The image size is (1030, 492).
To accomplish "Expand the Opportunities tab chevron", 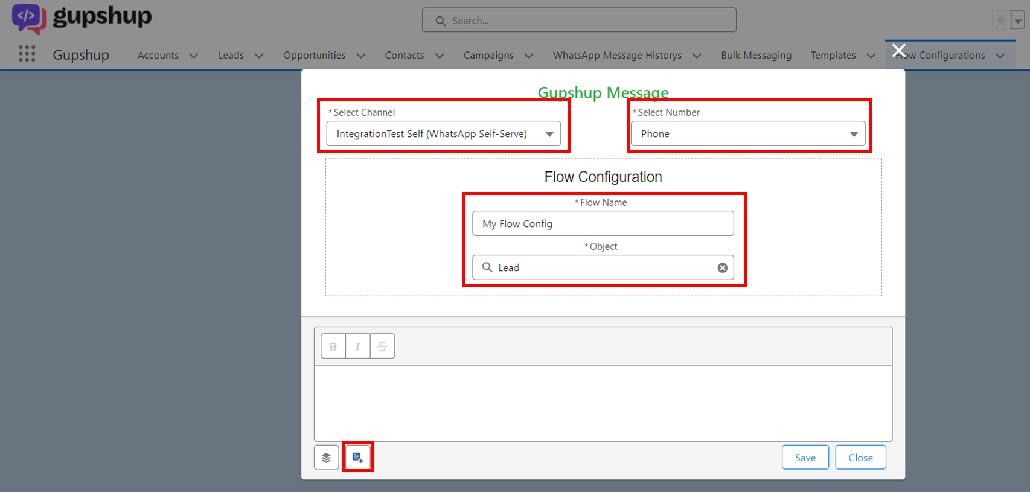I will pyautogui.click(x=361, y=56).
